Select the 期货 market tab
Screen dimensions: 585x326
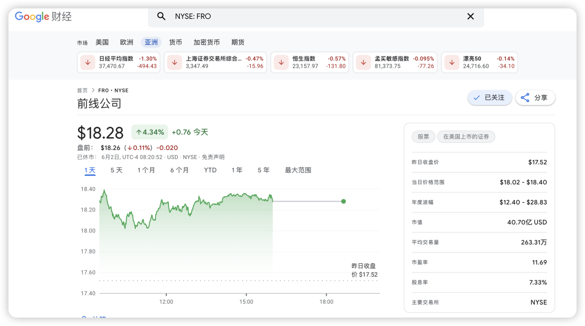tap(238, 43)
